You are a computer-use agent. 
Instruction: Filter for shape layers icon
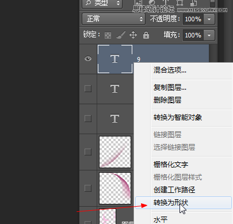pyautogui.click(x=179, y=2)
